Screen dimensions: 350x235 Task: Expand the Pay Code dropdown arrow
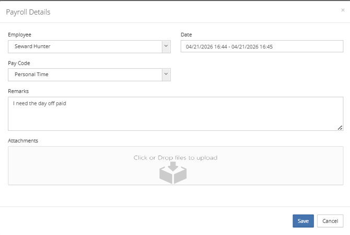coord(166,75)
